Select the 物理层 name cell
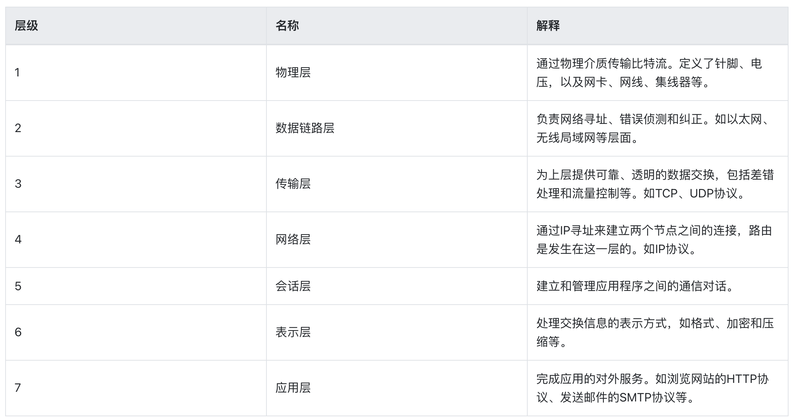Viewport: 793px width, 420px height. (x=293, y=72)
